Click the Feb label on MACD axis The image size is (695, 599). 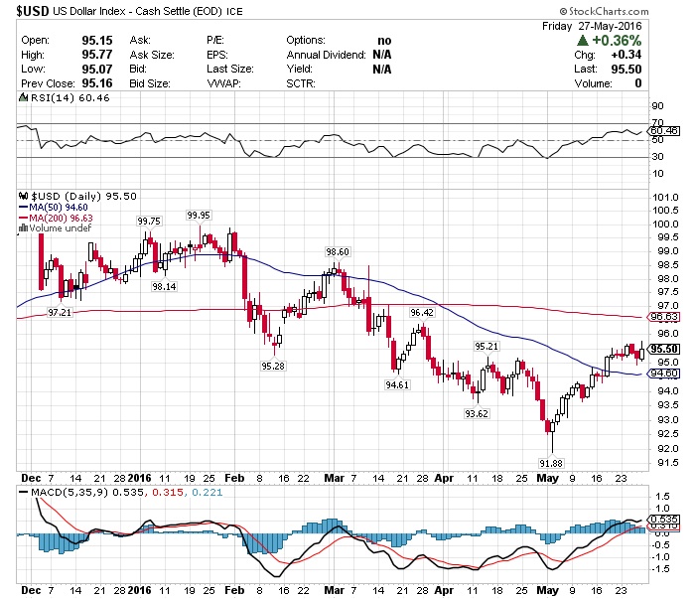(234, 591)
